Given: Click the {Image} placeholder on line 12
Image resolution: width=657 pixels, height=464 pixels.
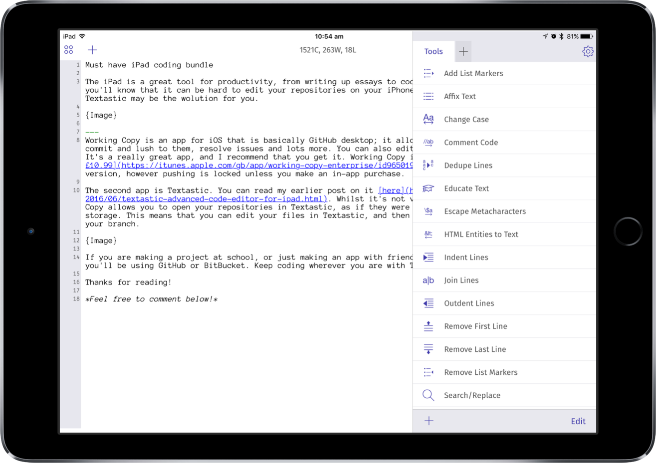Looking at the screenshot, I should click(x=101, y=240).
